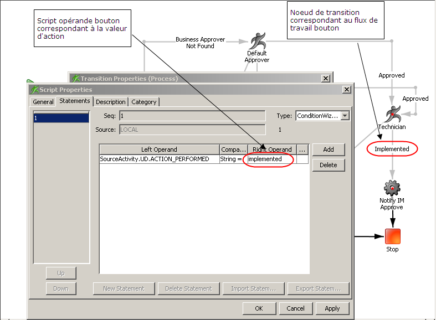Viewport: 436px width, 320px height.
Task: Click the Delete Statement button
Action: click(188, 289)
